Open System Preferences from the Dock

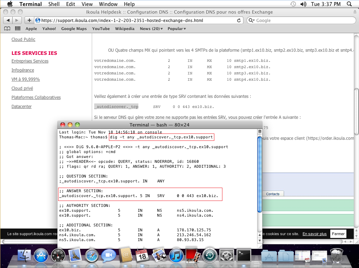click(x=226, y=255)
